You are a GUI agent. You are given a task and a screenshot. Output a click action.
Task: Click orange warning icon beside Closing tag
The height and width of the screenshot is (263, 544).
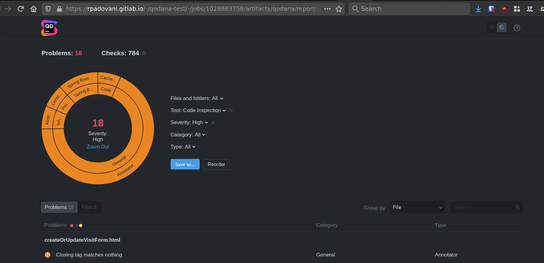(48, 255)
